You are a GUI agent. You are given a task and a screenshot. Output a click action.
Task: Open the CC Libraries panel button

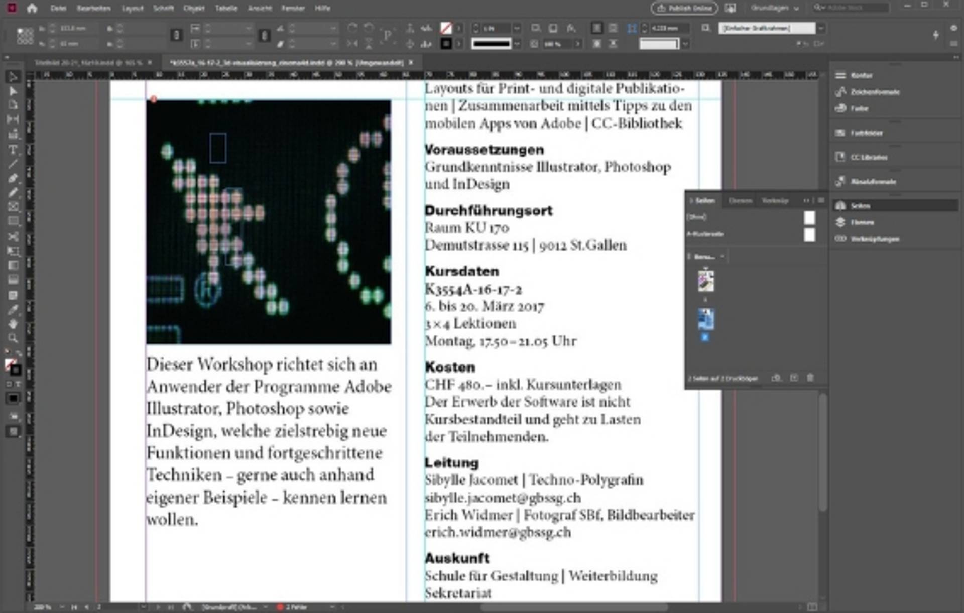pyautogui.click(x=868, y=157)
